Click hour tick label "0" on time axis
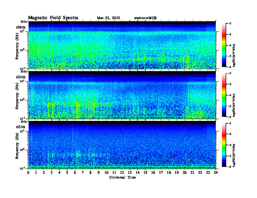This screenshot has width=257, height=198. pos(28,172)
